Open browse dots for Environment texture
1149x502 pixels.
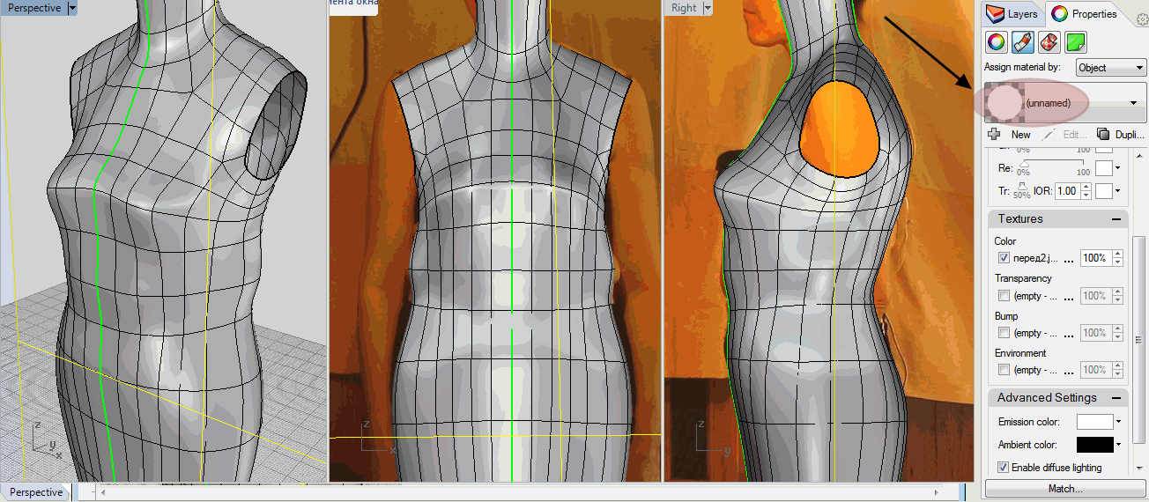coord(1069,371)
